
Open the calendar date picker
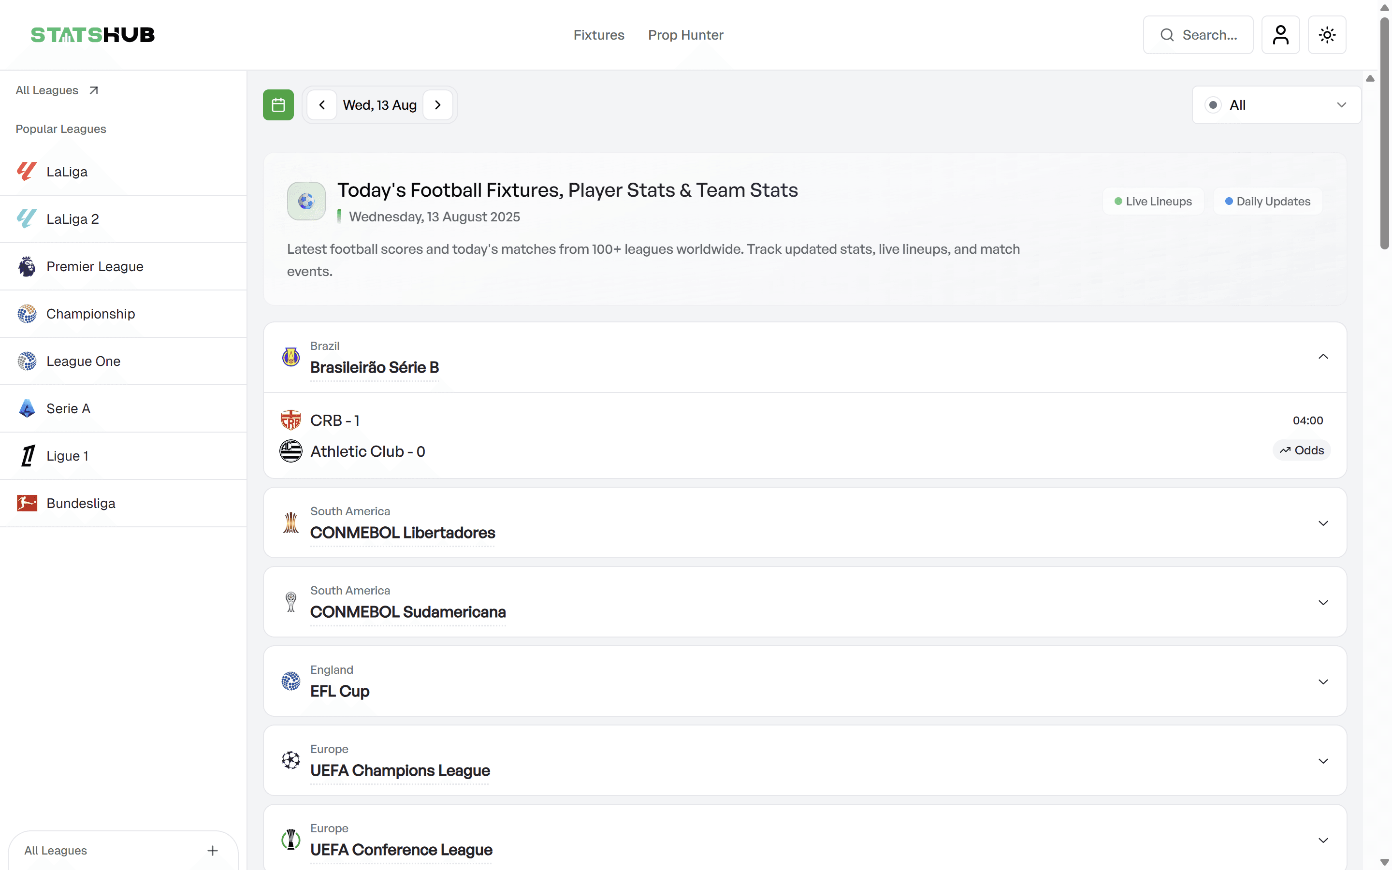(x=278, y=104)
